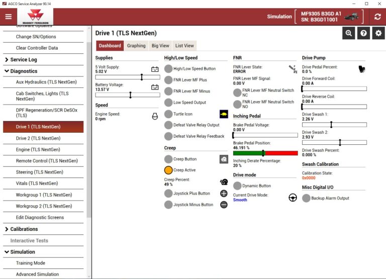Toggle Defeat Valve Relay Output indicator
The width and height of the screenshot is (386, 279).
pyautogui.click(x=168, y=125)
